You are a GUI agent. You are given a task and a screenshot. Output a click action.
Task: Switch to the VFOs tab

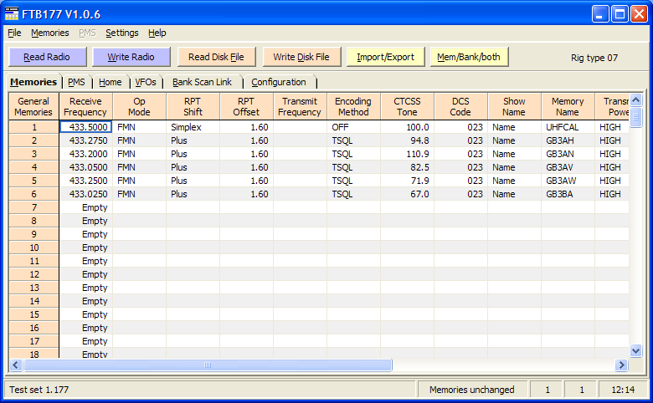point(146,82)
